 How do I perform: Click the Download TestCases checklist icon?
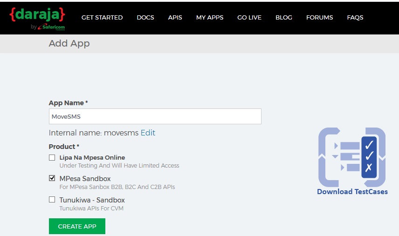352,157
